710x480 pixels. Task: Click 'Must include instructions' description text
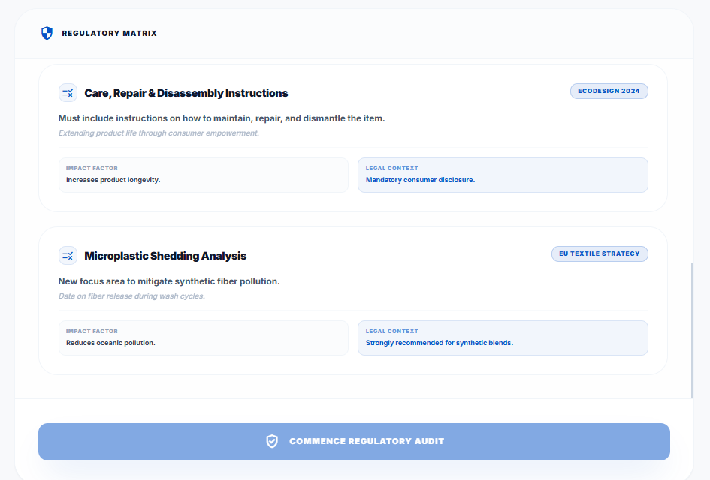222,118
